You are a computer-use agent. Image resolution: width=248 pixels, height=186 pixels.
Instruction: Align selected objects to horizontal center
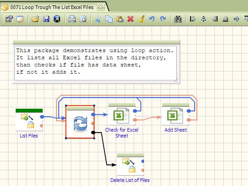204,19
